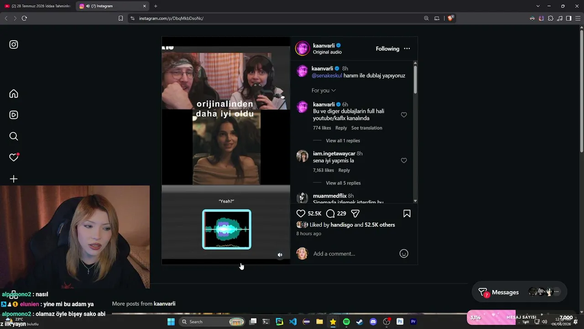Create new post with plus icon
This screenshot has height=329, width=584.
(14, 179)
